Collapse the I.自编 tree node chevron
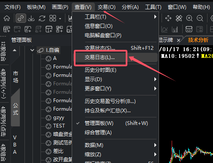This screenshot has width=213, height=163. (x=32, y=50)
